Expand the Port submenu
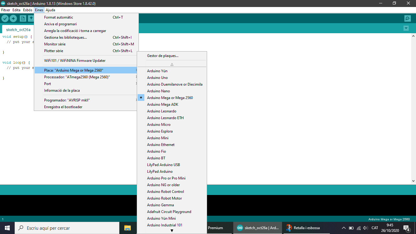Screen dimensions: 416x234 86,84
